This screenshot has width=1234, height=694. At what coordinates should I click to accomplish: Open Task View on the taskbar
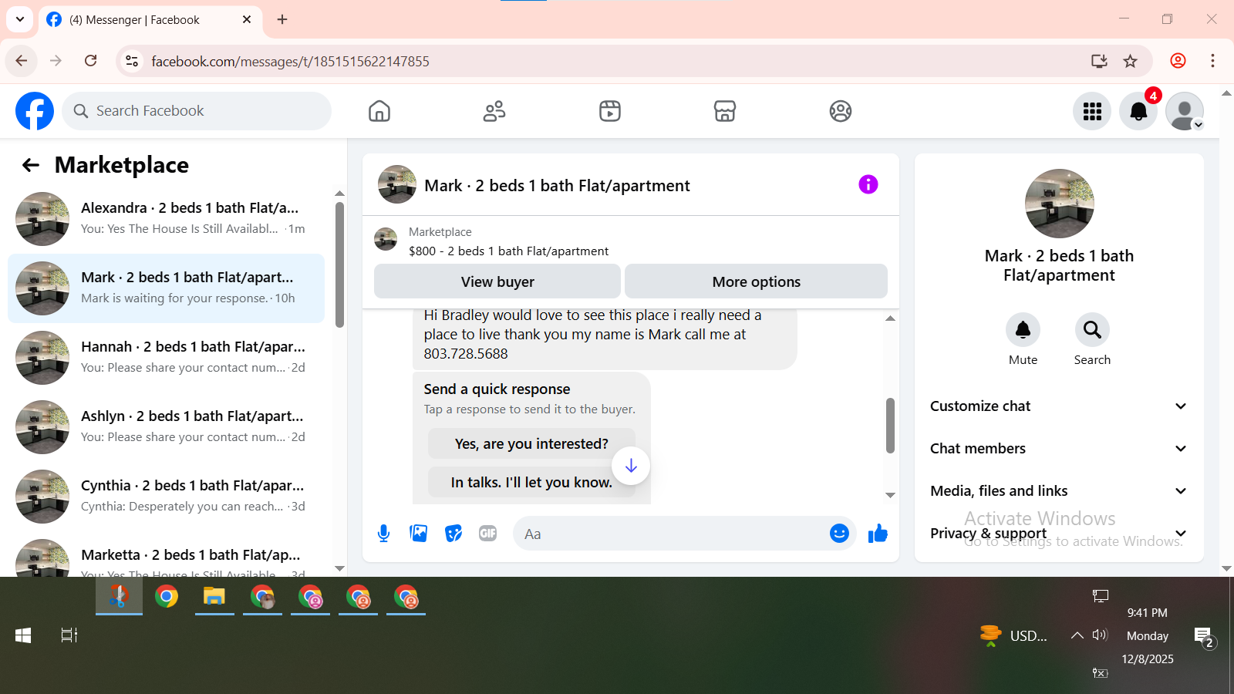(69, 635)
